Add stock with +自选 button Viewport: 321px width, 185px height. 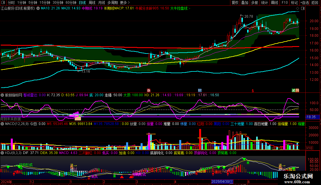tap(305, 3)
